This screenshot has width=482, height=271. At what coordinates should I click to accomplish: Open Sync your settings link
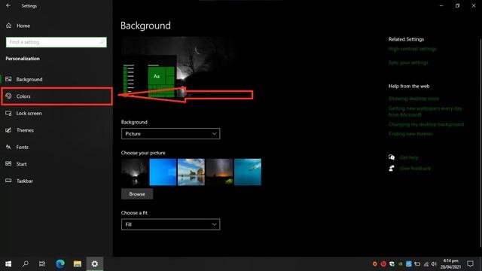pyautogui.click(x=408, y=62)
